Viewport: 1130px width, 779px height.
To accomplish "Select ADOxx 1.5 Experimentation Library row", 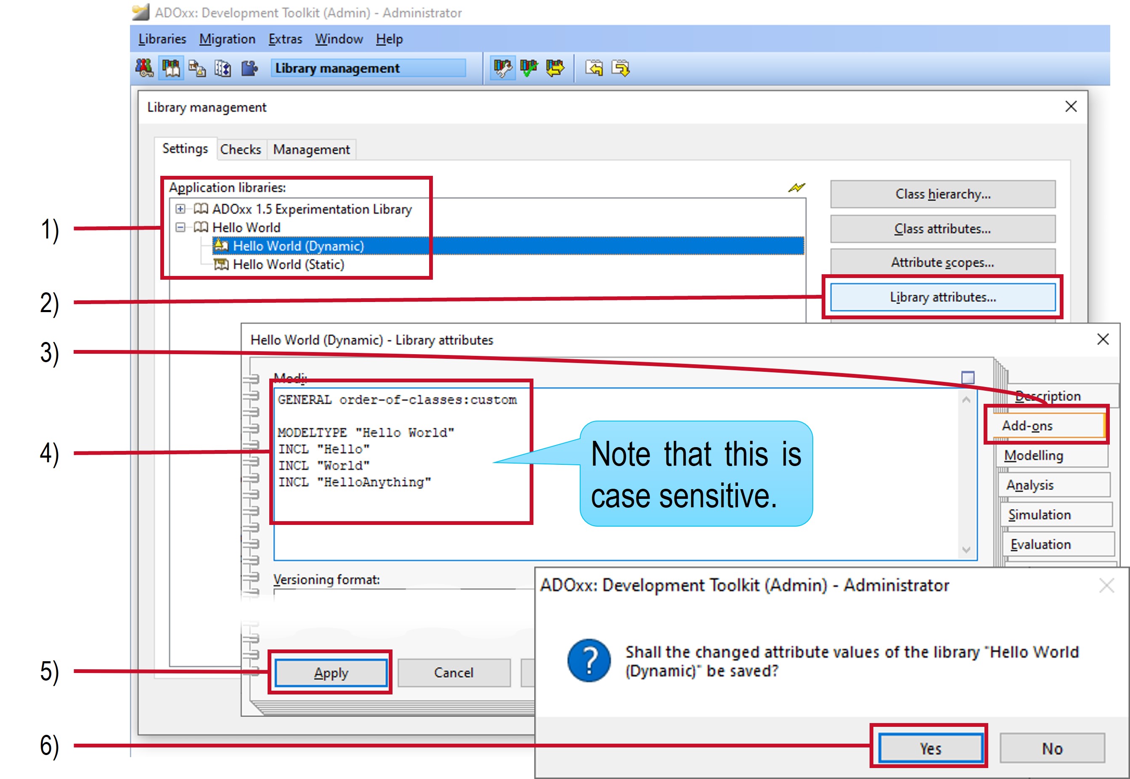I will [312, 209].
